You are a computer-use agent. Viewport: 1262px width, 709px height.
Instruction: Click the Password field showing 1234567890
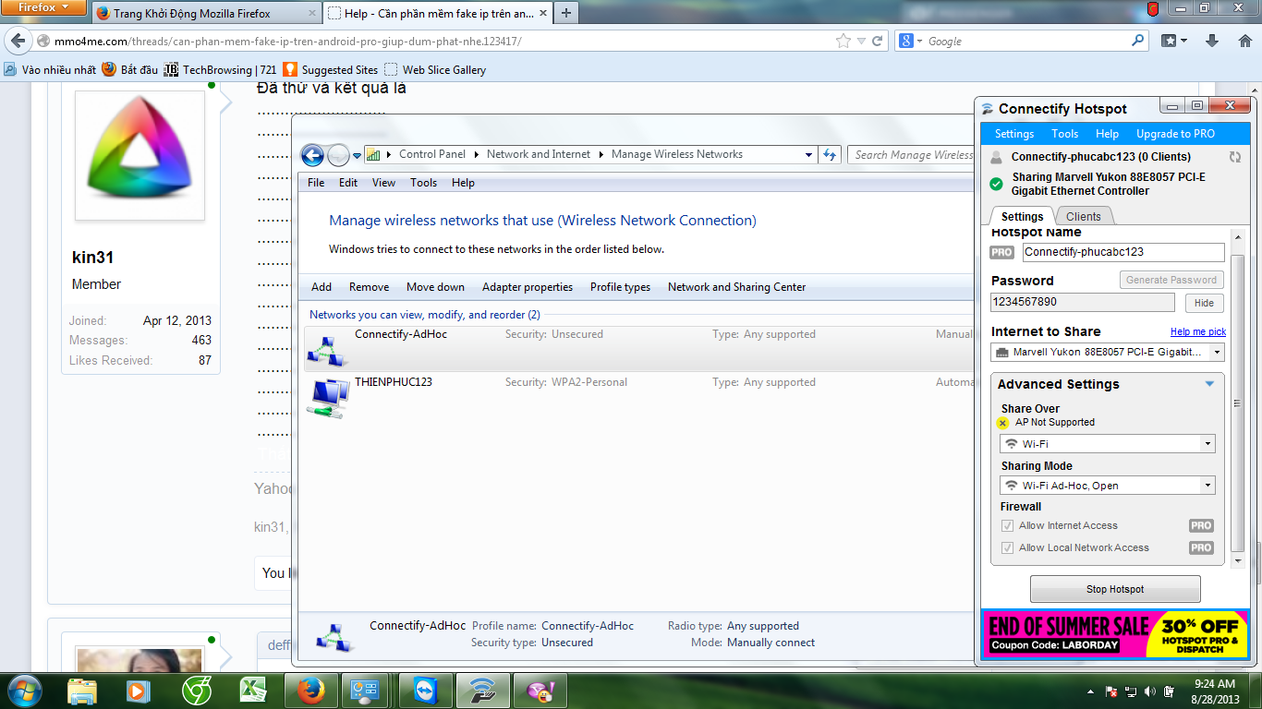point(1083,303)
